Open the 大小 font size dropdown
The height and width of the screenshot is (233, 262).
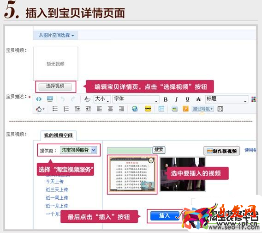(x=102, y=99)
